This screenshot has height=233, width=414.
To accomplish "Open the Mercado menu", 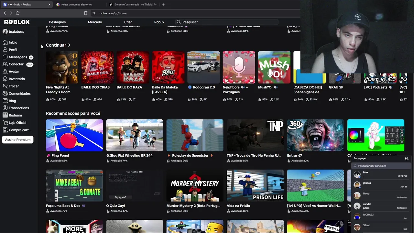I will pyautogui.click(x=95, y=22).
